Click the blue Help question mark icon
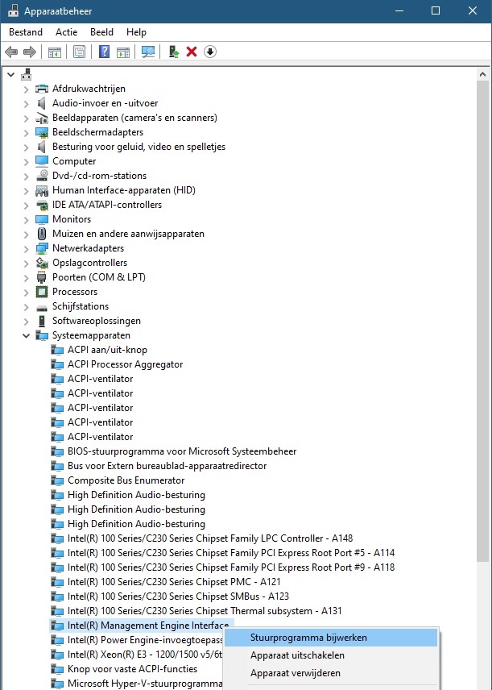 [104, 52]
